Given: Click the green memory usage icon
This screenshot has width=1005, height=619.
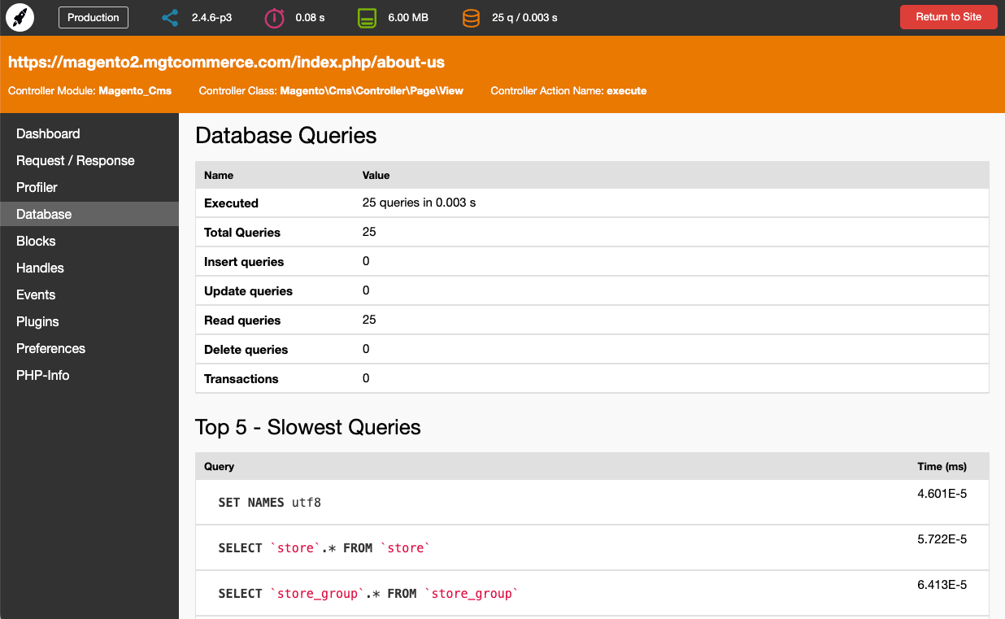Looking at the screenshot, I should pos(368,18).
